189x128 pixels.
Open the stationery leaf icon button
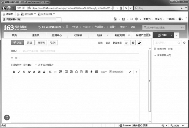pos(126,42)
